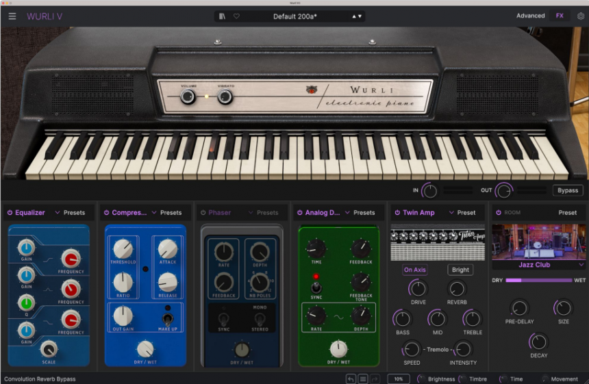Open Room Preset menu
This screenshot has height=384, width=589.
click(x=567, y=212)
